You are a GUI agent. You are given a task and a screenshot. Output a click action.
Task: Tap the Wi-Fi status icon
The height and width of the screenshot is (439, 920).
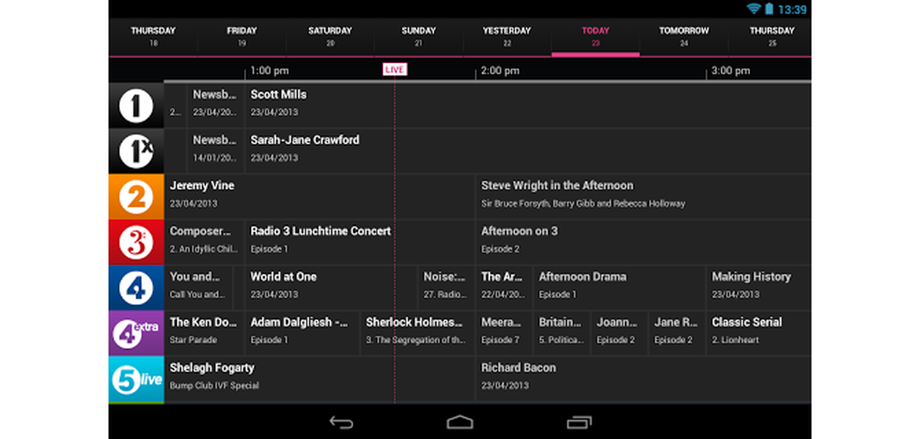[x=753, y=9]
